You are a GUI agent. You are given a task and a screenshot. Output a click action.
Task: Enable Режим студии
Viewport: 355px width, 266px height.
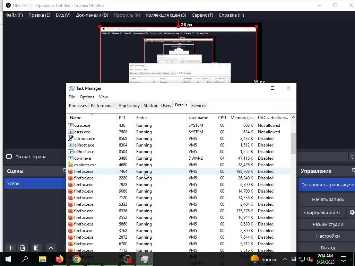pos(327,224)
